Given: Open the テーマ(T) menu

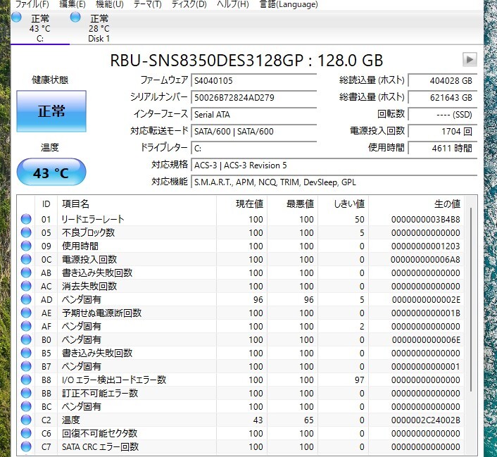Looking at the screenshot, I should coord(147,4).
